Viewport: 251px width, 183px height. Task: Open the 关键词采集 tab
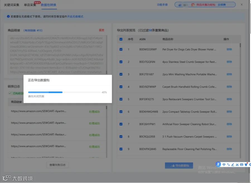11,5
